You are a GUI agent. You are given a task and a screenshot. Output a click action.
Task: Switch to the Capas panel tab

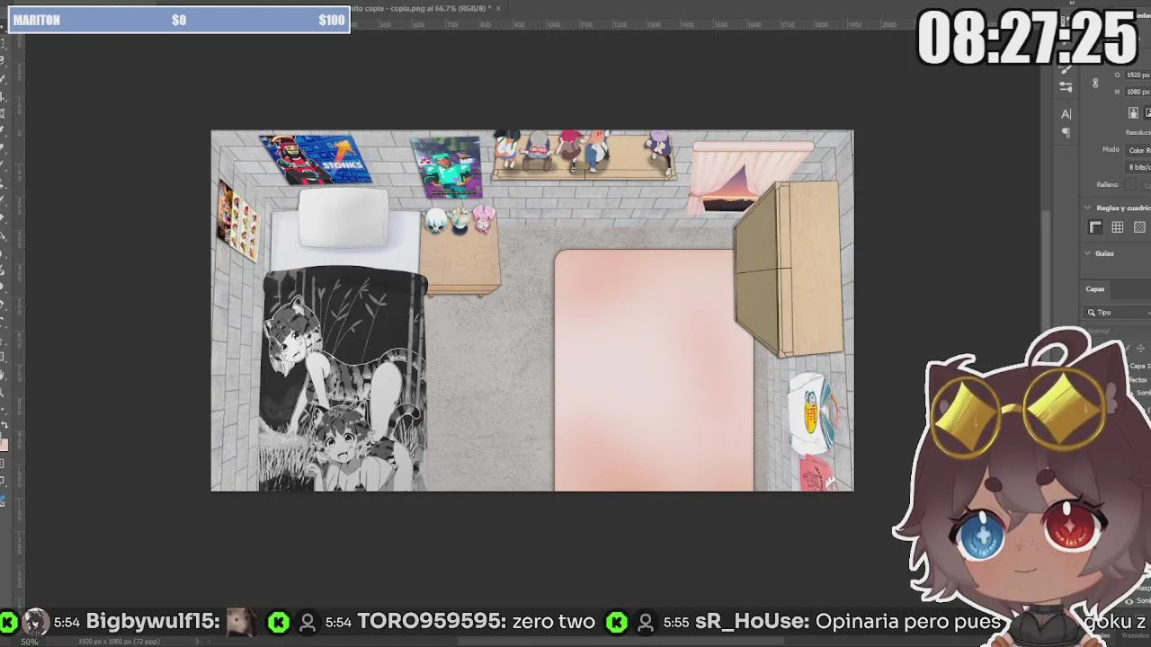(1095, 289)
